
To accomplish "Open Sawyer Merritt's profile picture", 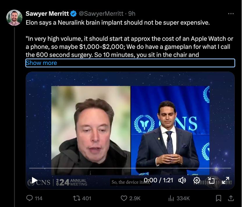I will coord(14,18).
